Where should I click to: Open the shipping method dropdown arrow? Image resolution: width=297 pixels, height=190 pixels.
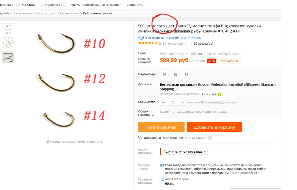(x=176, y=89)
